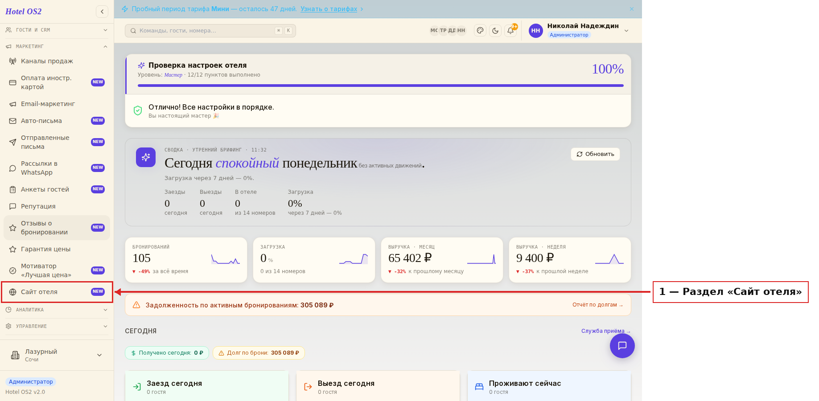
Task: Collapse the sidebar with the chevron button
Action: [102, 12]
